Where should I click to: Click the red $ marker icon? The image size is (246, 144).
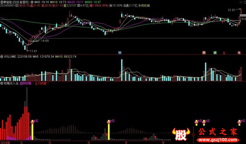[x=224, y=53]
